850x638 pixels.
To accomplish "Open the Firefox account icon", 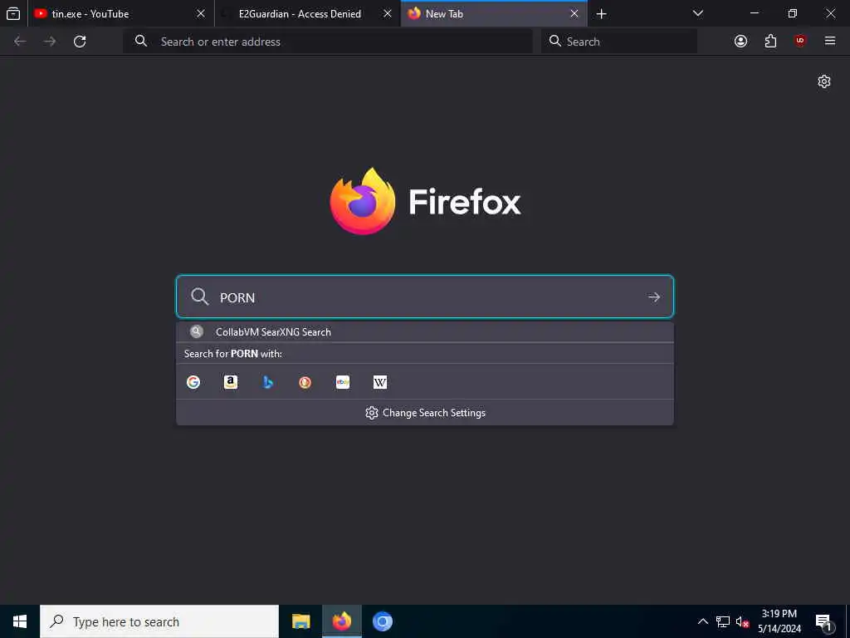I will click(740, 42).
